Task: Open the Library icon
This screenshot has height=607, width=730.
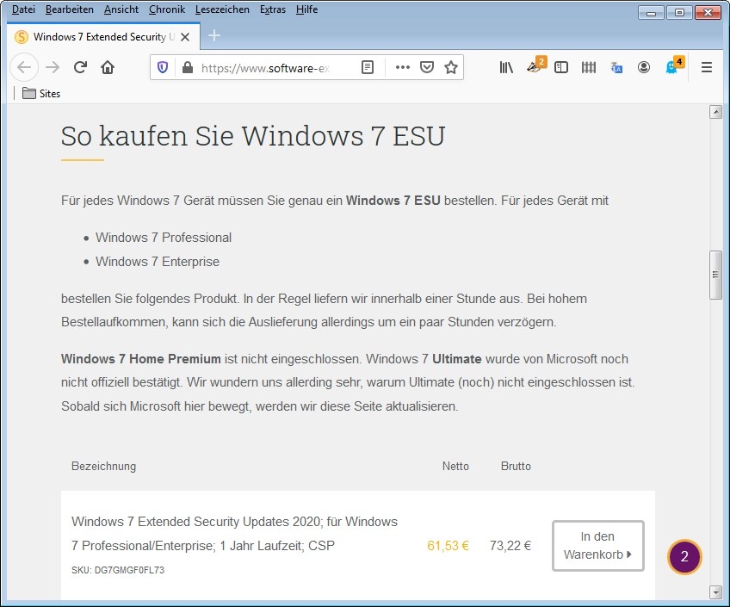Action: 506,67
